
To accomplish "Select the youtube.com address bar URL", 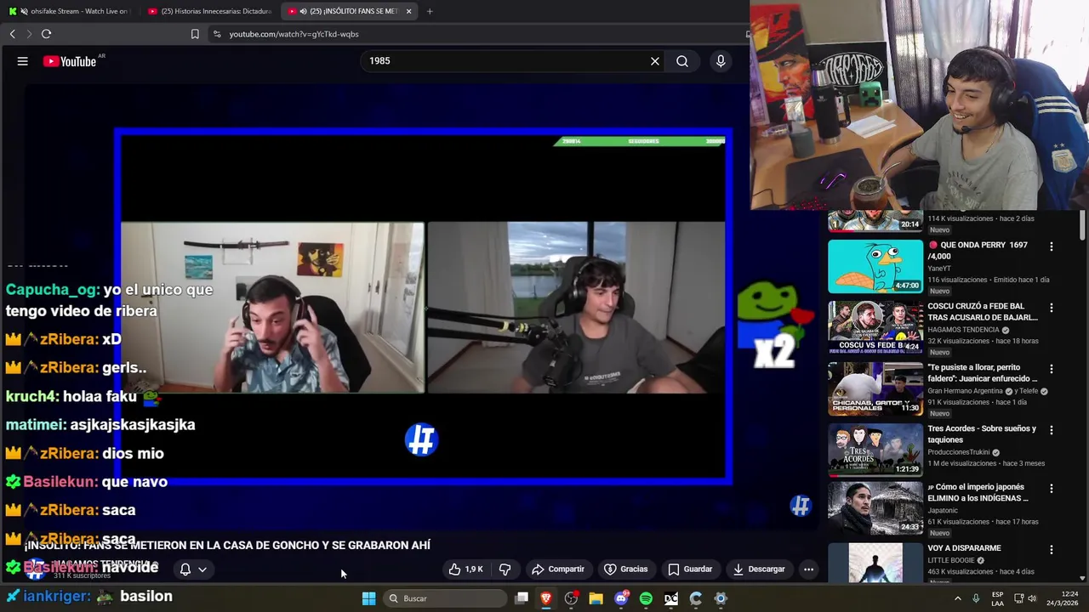I will tap(294, 34).
